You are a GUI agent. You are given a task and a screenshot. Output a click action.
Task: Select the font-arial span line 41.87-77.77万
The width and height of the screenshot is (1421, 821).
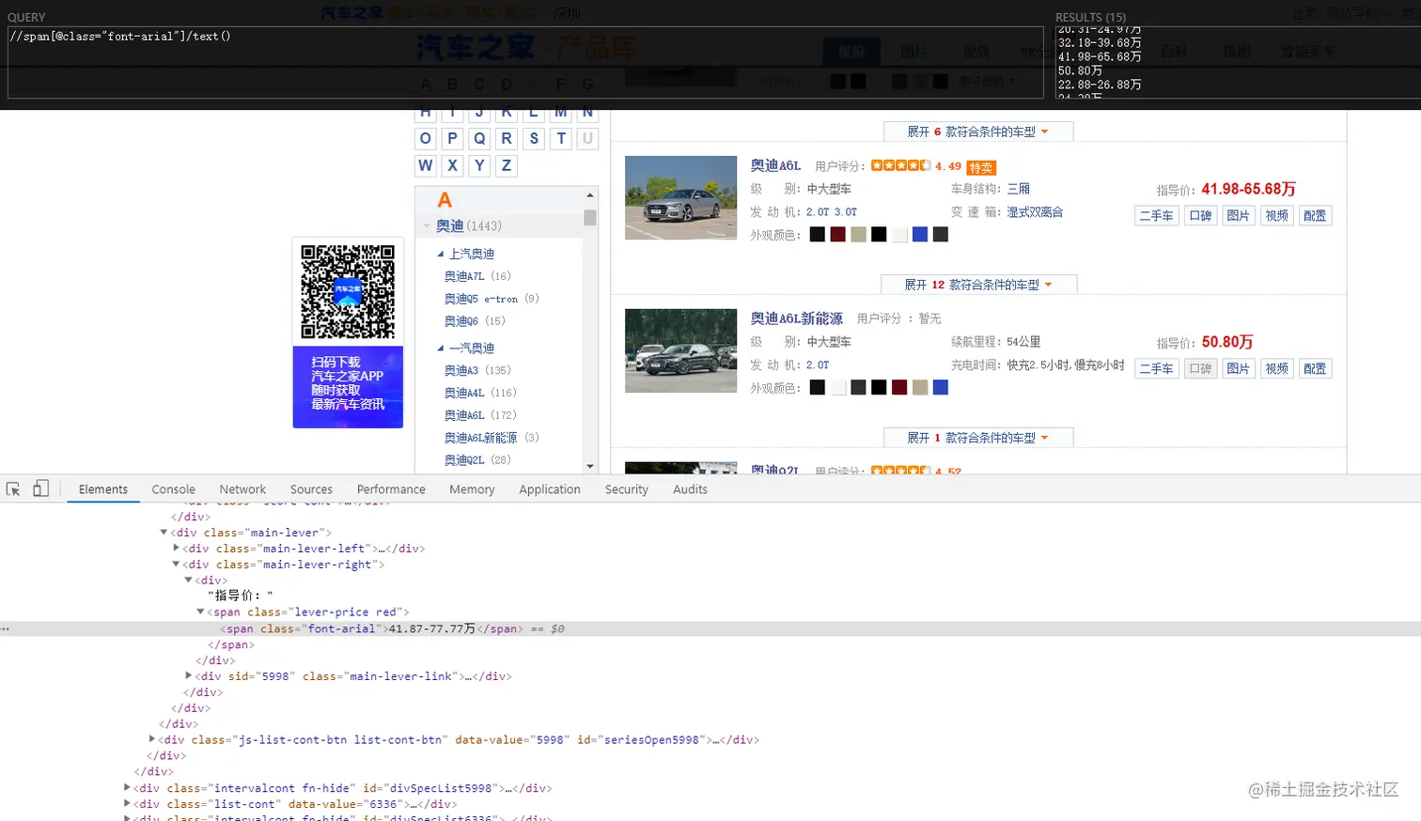710,628
